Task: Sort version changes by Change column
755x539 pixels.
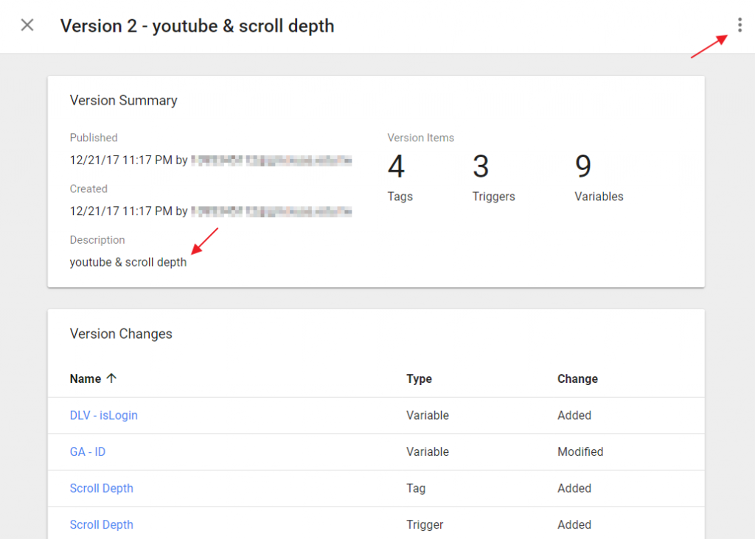Action: (x=577, y=378)
